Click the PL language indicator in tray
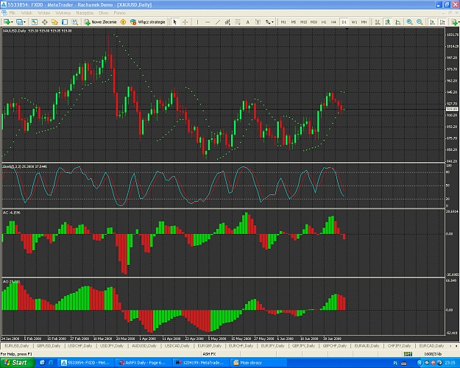The image size is (460, 368). click(395, 364)
